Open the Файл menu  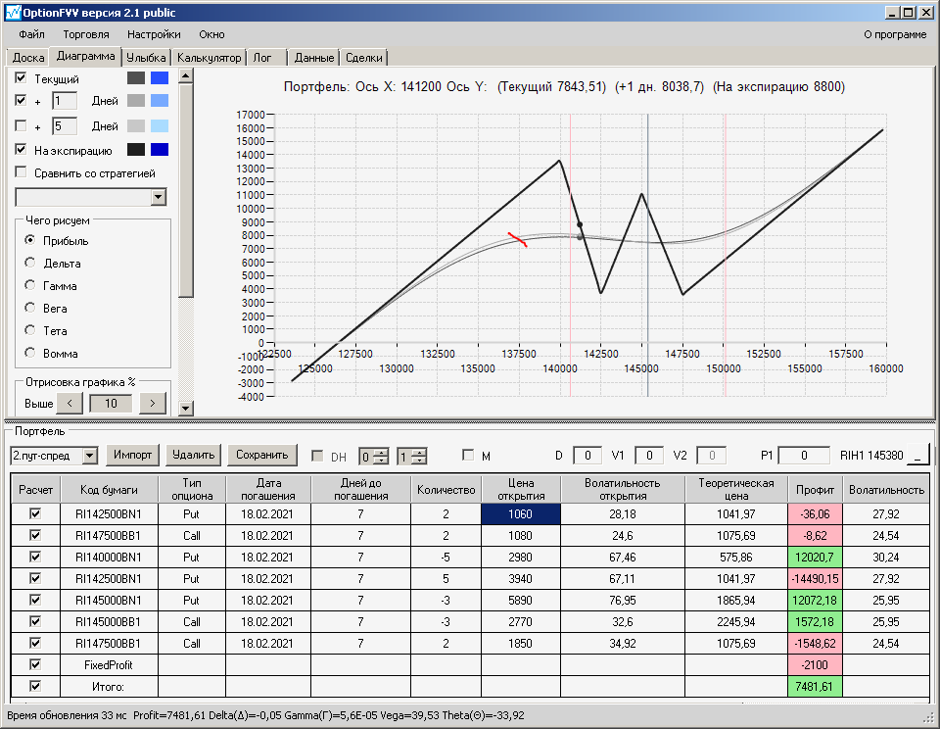(31, 34)
